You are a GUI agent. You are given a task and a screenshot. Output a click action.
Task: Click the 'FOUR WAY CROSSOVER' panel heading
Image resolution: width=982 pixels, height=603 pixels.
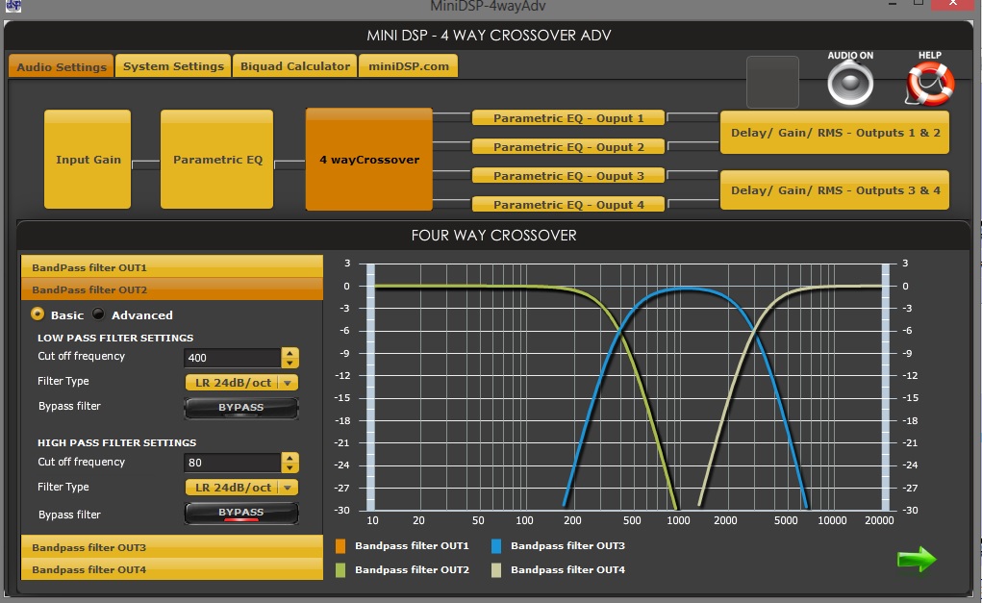494,236
